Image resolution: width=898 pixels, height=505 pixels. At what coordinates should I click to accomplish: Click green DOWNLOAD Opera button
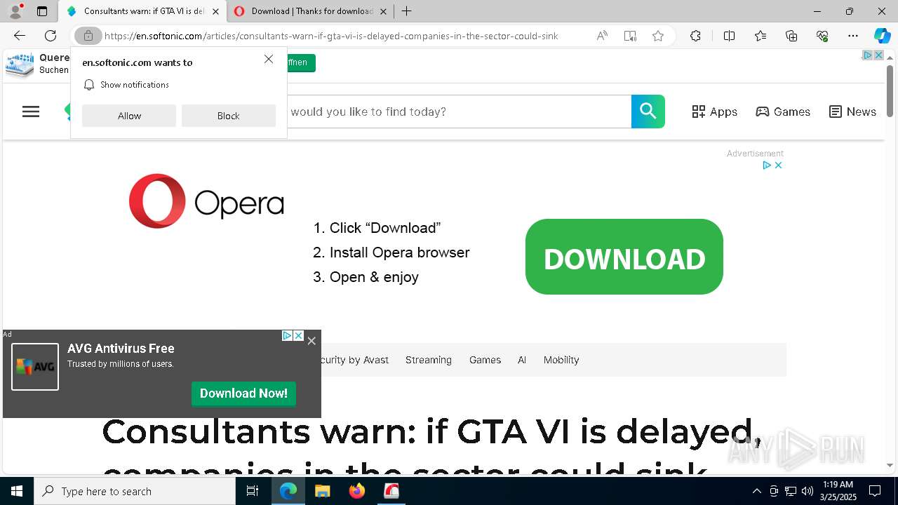point(624,257)
